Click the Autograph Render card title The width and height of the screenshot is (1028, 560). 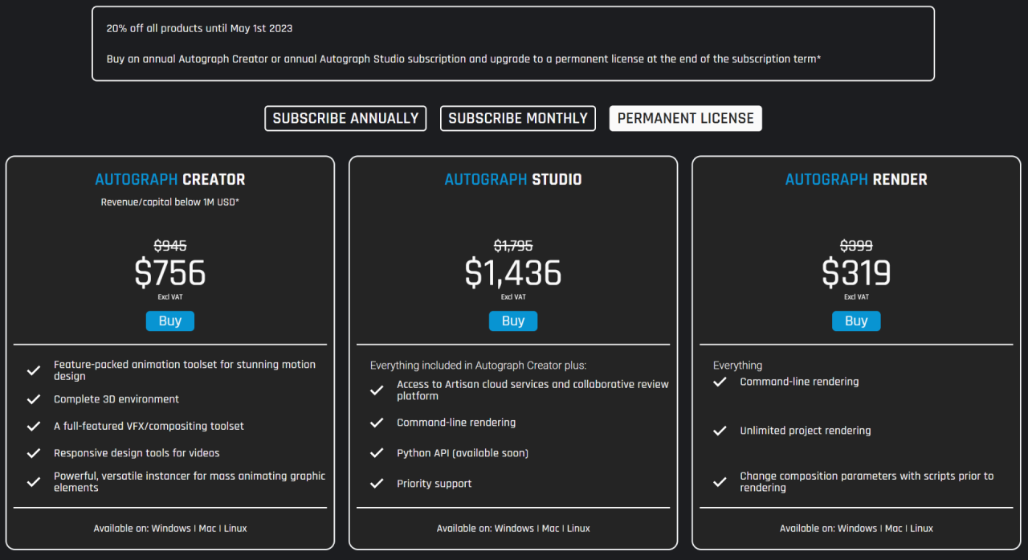856,179
